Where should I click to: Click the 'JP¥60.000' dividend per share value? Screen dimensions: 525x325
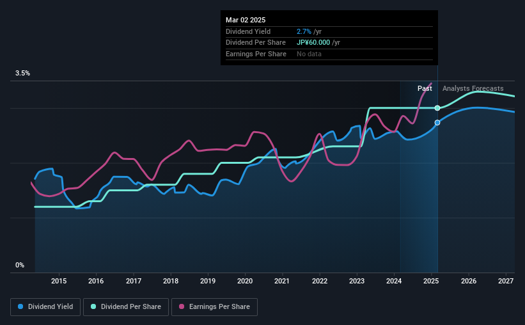[313, 43]
